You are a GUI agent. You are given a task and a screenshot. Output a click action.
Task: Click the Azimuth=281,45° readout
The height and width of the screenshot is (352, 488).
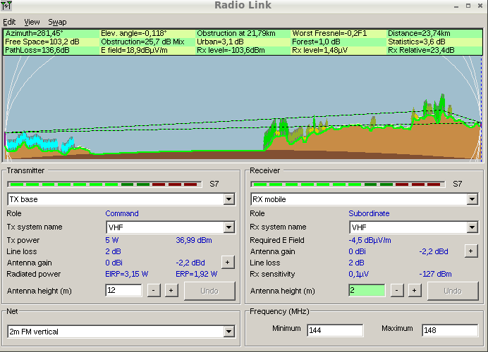35,33
